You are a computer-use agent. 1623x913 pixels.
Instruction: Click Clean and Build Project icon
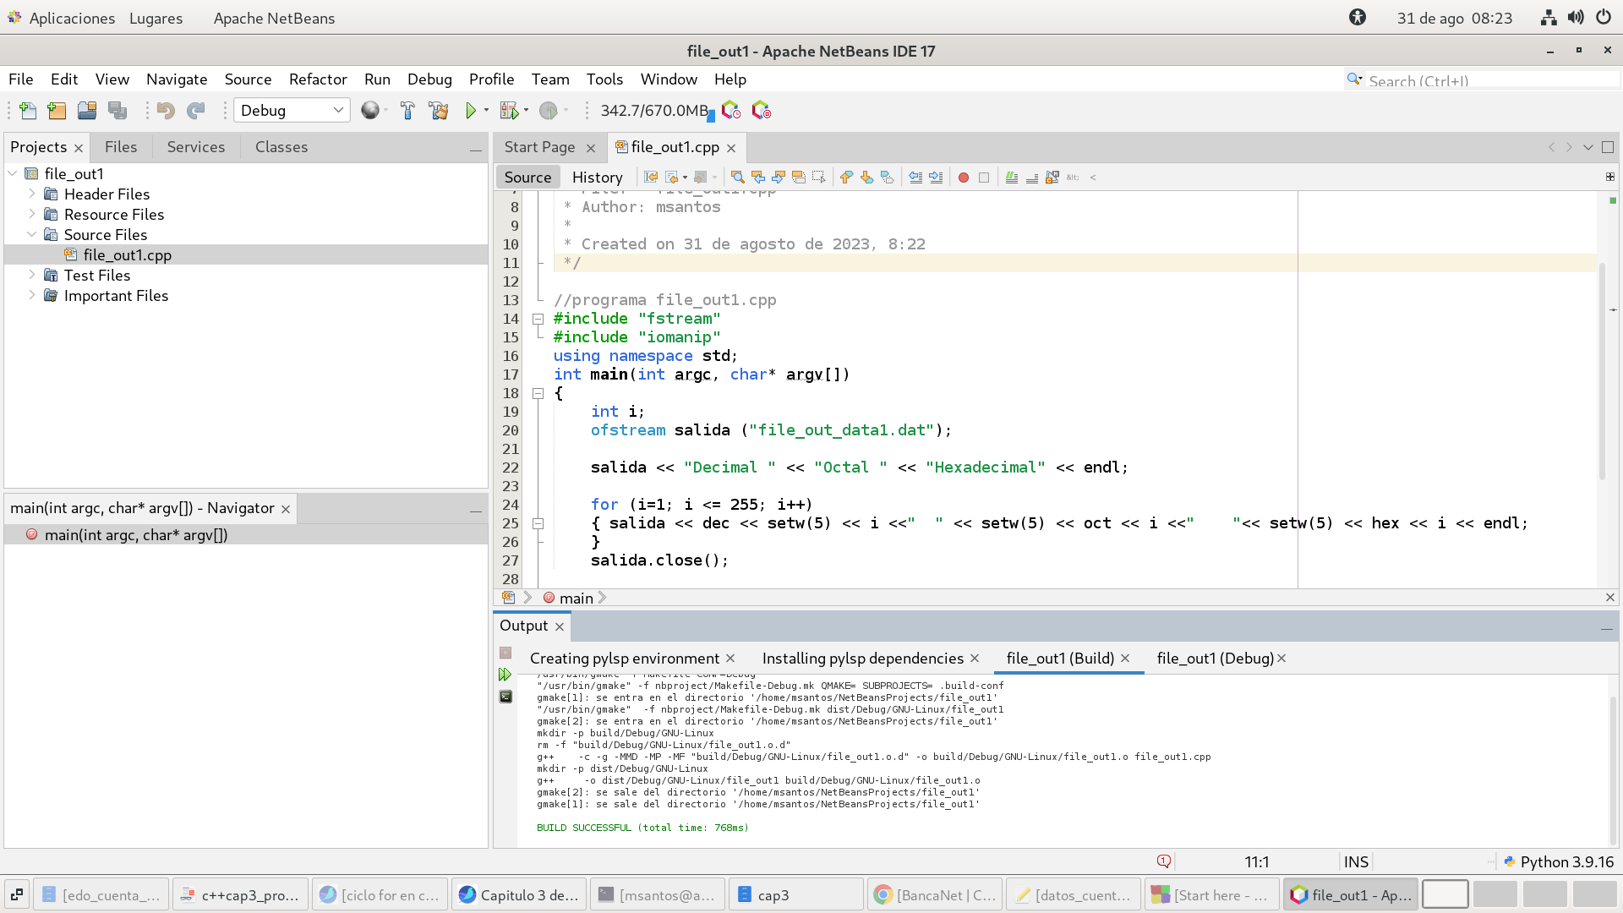point(438,111)
